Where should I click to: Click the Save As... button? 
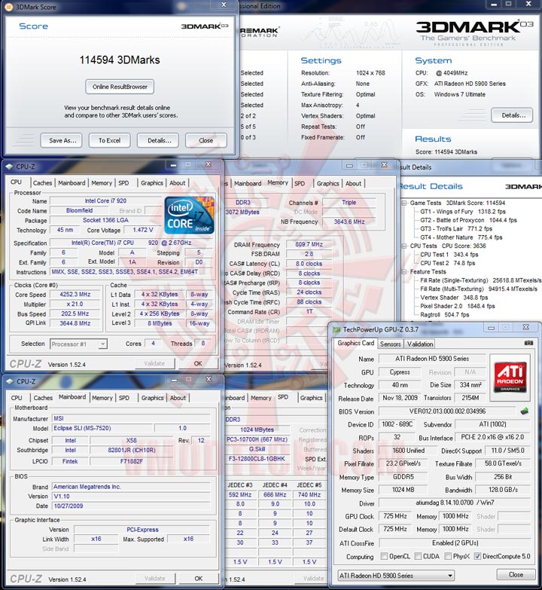point(62,140)
